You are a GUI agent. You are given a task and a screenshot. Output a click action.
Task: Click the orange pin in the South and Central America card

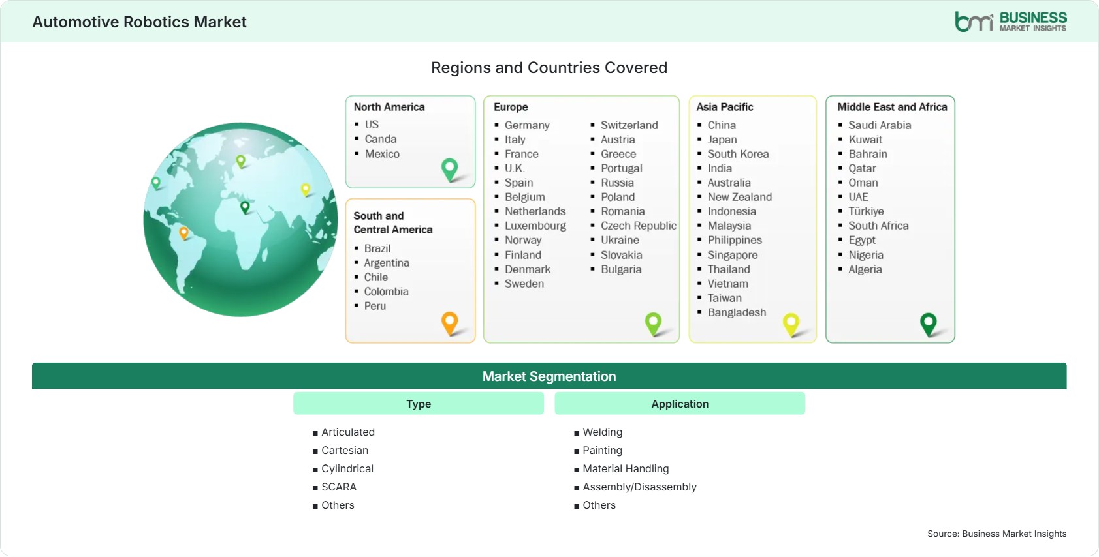pos(450,324)
